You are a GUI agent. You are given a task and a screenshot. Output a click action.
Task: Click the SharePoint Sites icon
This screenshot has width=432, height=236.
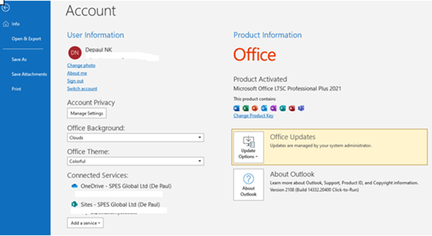(74, 205)
